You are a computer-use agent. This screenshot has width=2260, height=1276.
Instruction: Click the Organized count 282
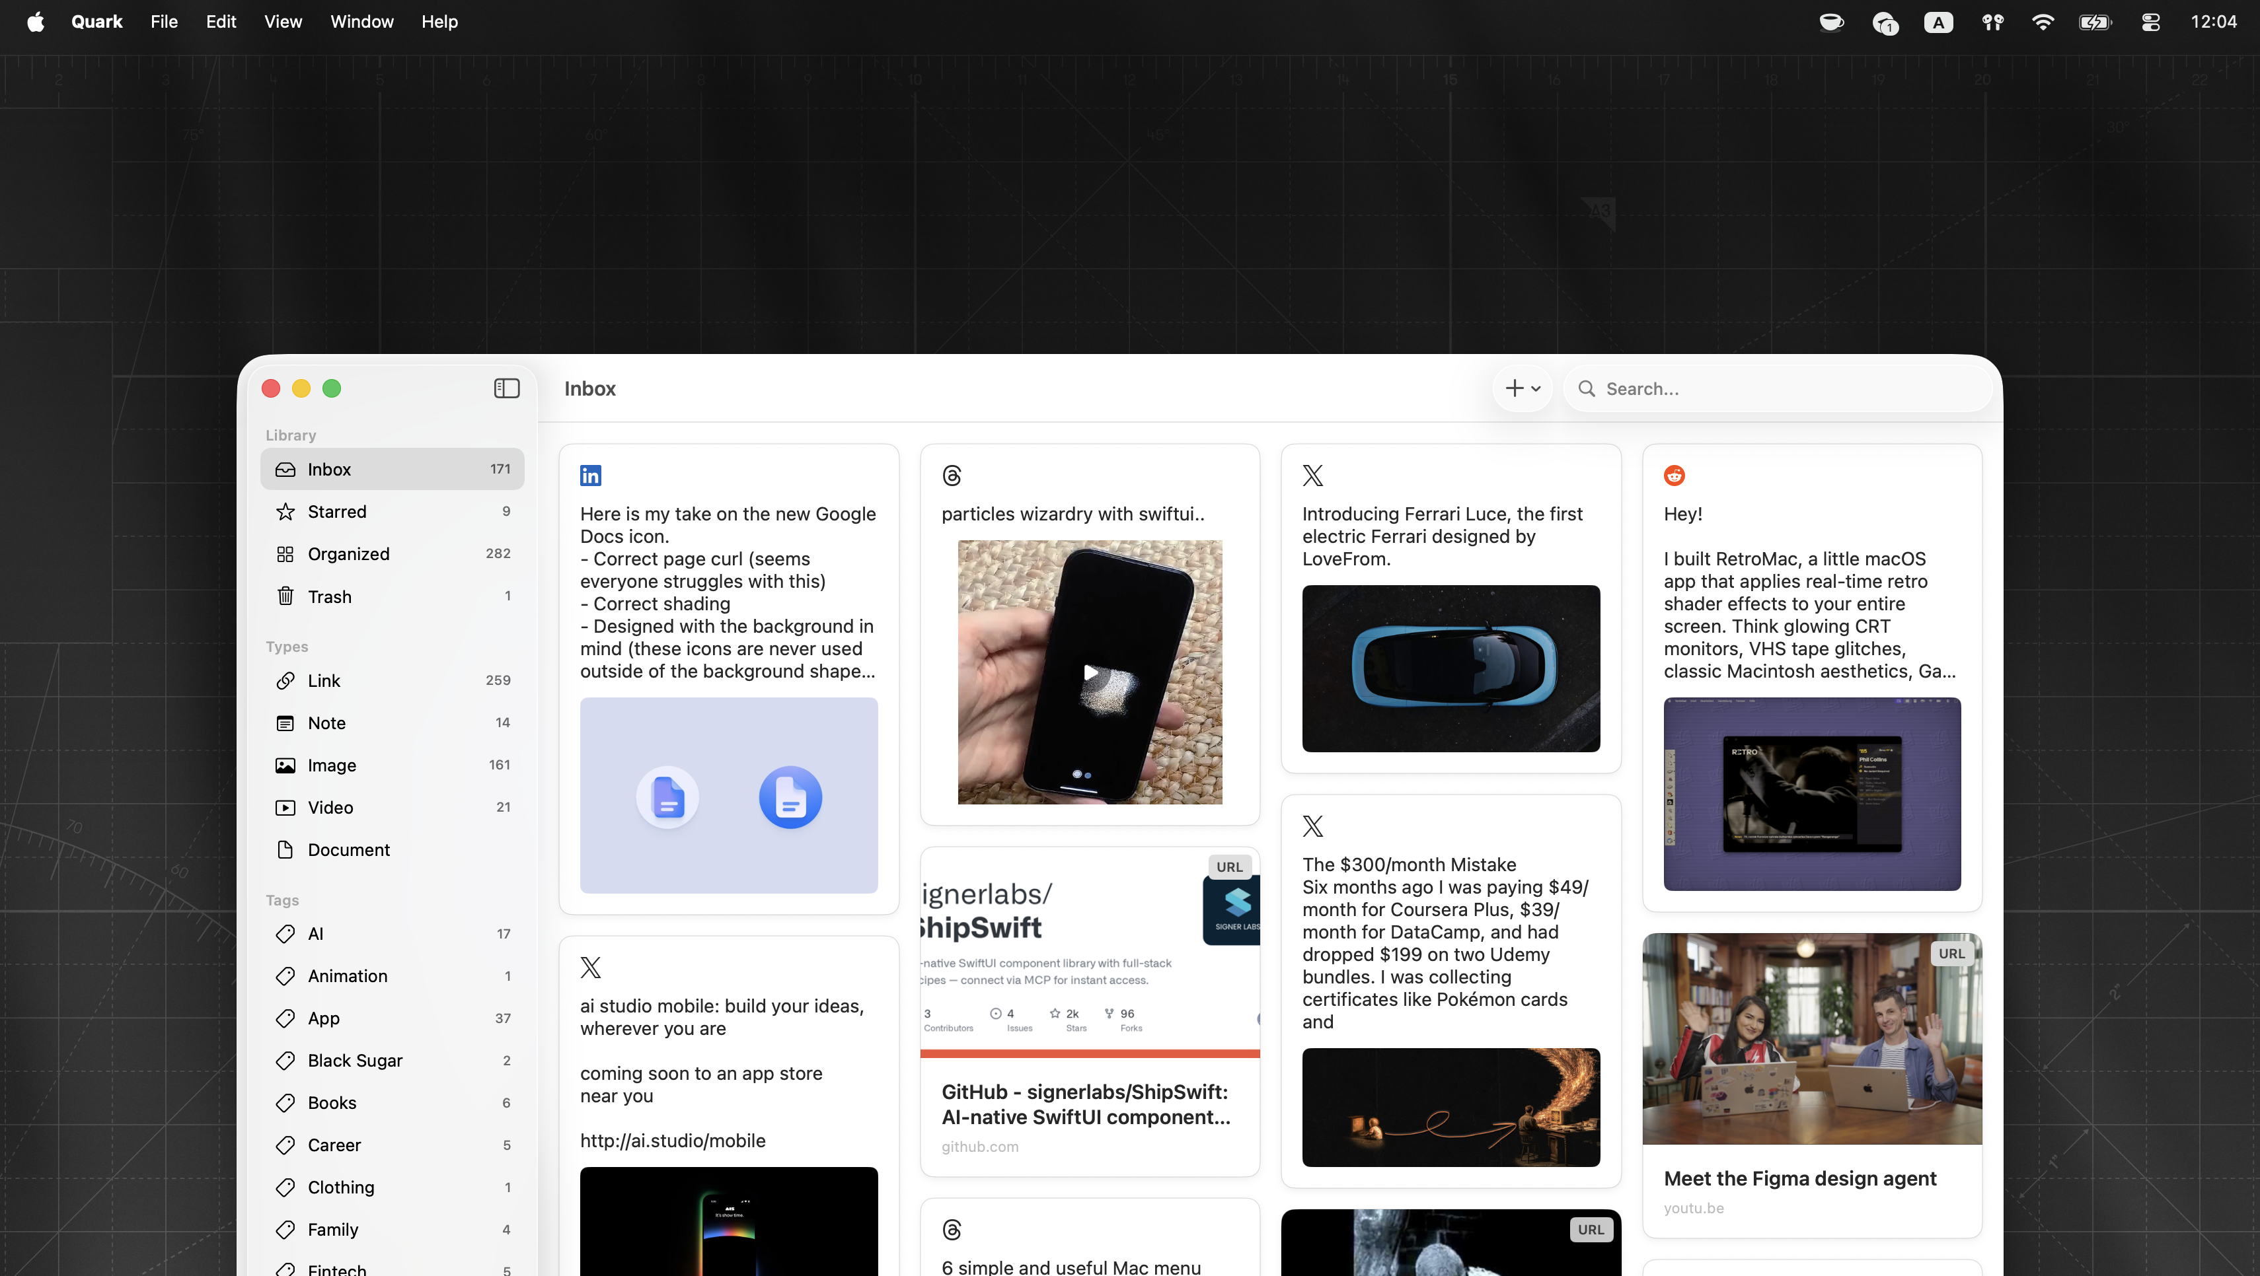pos(498,553)
